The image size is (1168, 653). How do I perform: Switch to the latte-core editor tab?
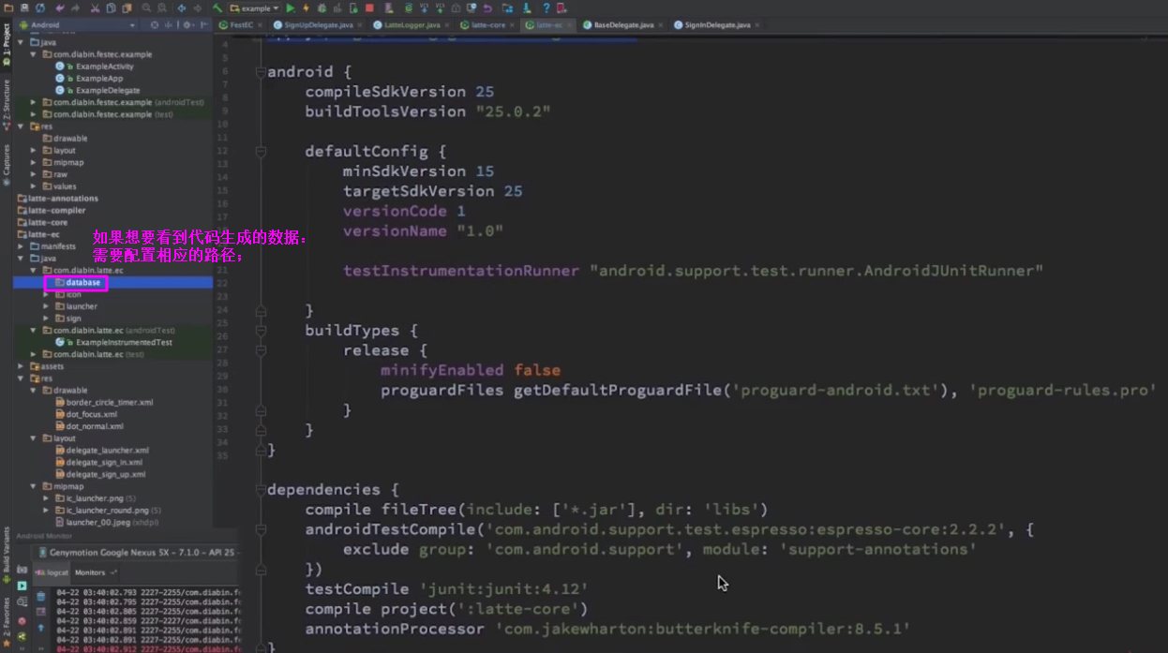(489, 25)
